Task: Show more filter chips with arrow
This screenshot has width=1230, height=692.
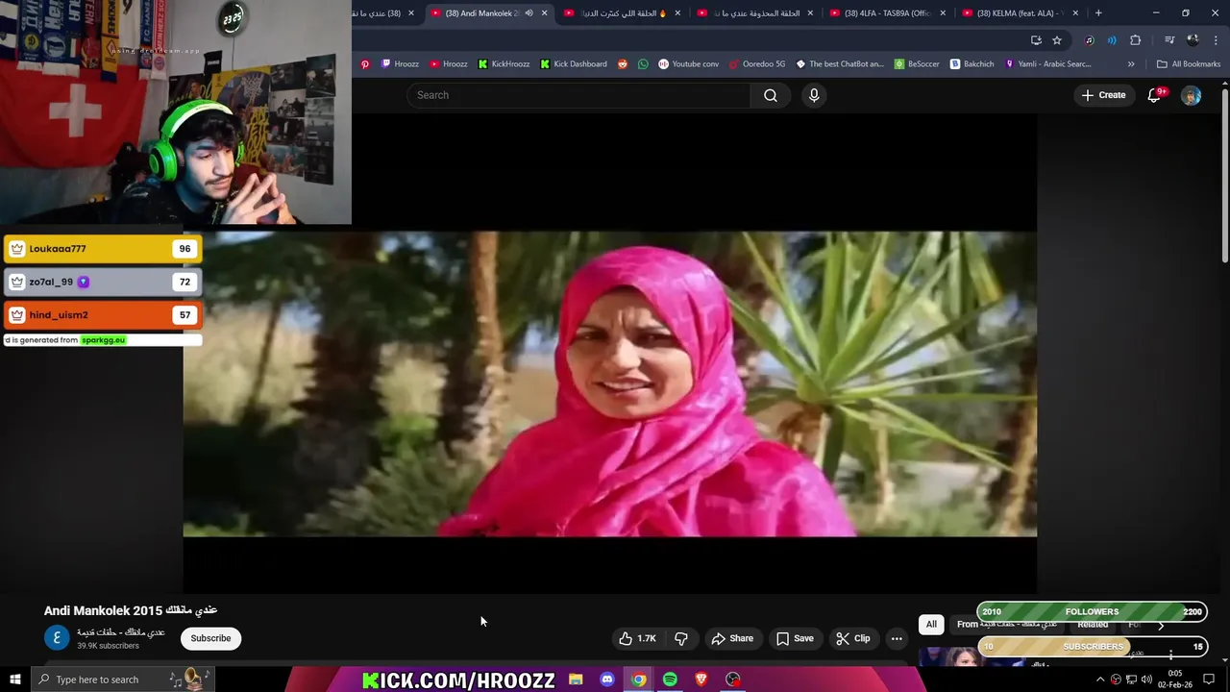Action: [1161, 625]
